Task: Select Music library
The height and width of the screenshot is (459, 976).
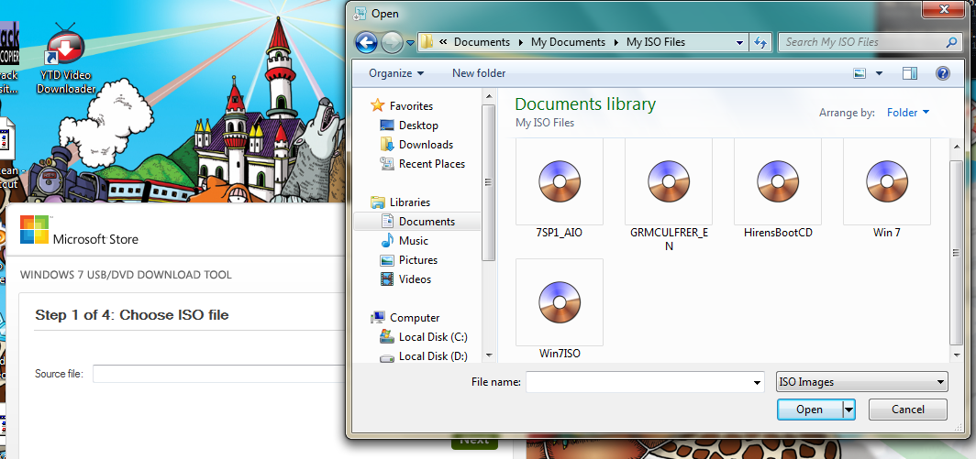Action: [x=414, y=241]
